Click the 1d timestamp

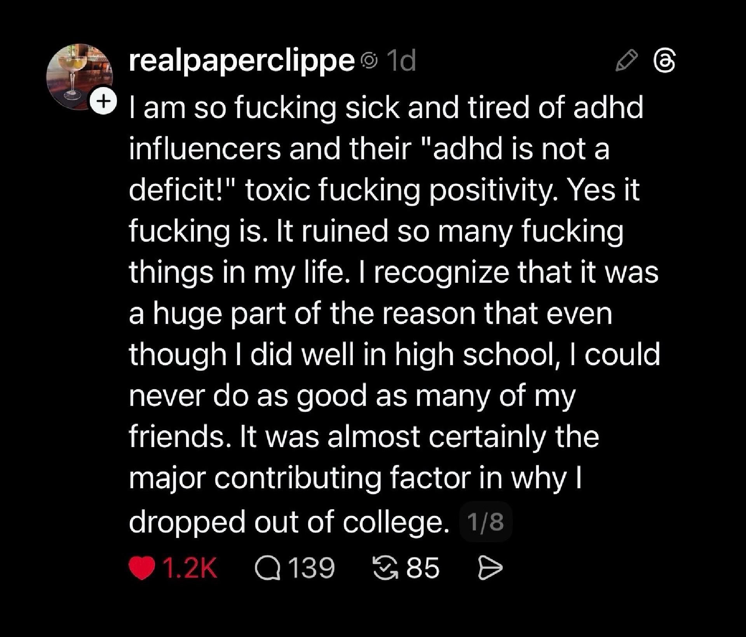[x=402, y=61]
